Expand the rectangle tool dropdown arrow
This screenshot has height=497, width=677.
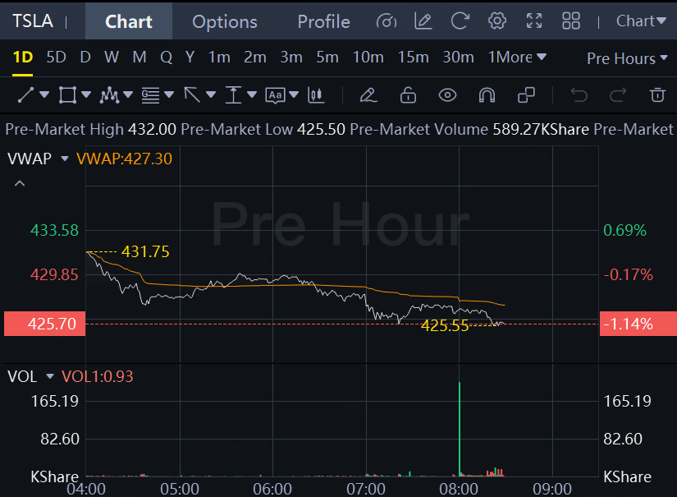[86, 94]
